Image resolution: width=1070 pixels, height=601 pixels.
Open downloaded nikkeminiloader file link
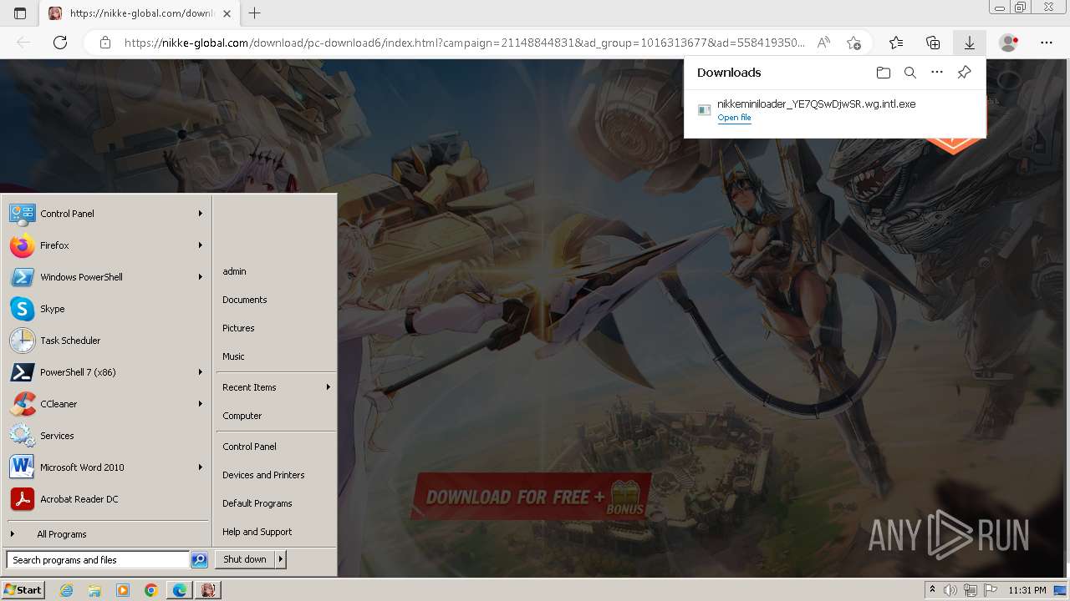(734, 118)
